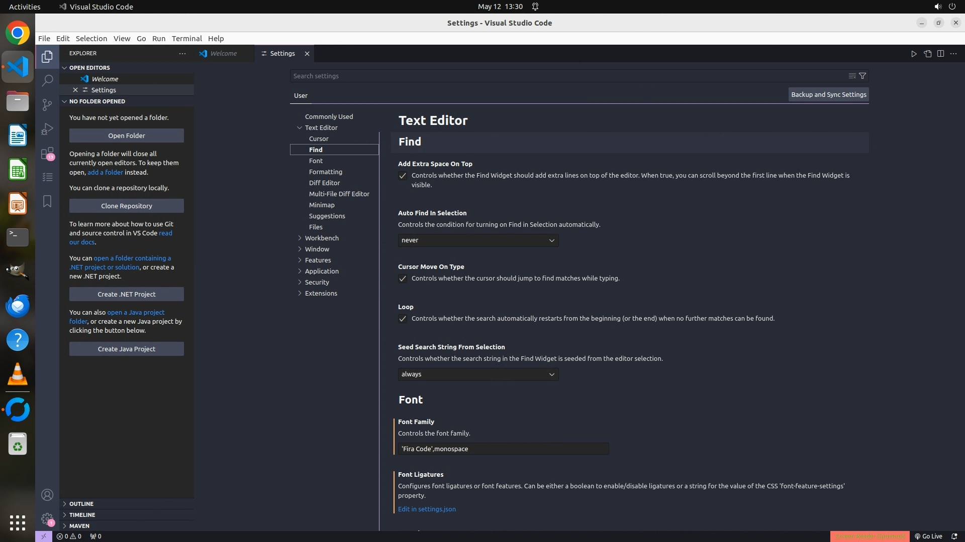
Task: Open the Extensions view icon
Action: tap(47, 153)
